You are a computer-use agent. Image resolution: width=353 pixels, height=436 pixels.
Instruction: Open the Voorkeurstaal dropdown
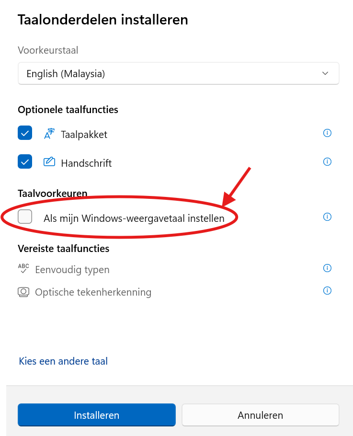click(178, 74)
